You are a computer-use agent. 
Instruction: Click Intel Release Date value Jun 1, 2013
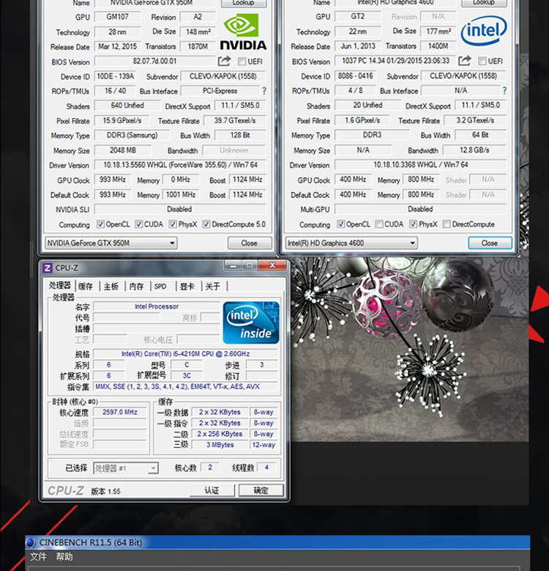point(358,46)
